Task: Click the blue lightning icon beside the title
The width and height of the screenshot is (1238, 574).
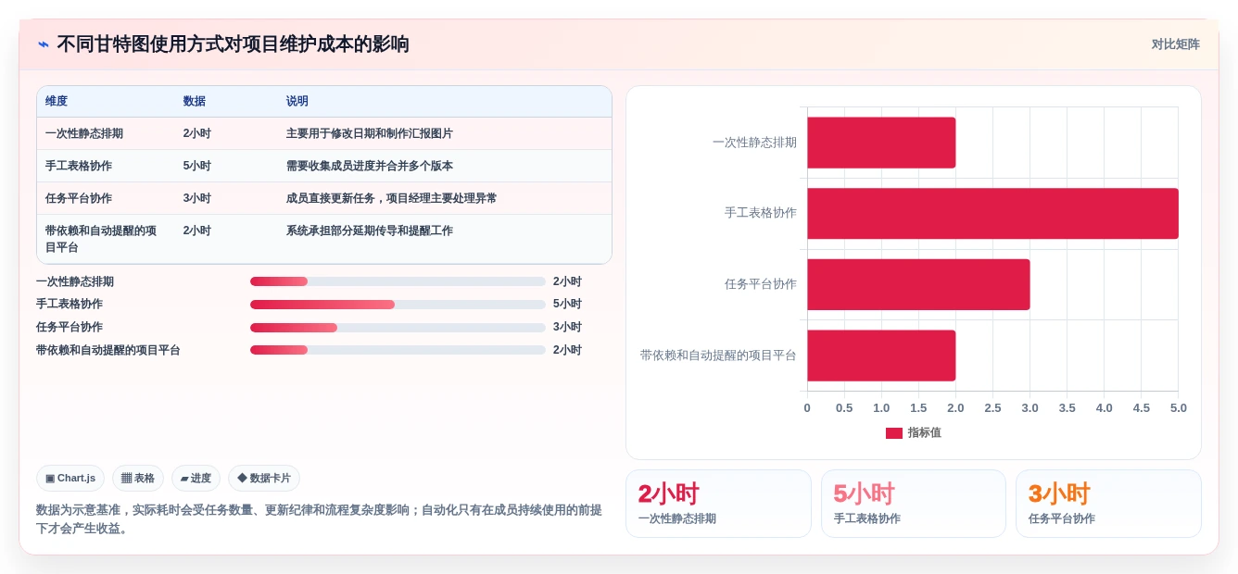Action: coord(44,44)
